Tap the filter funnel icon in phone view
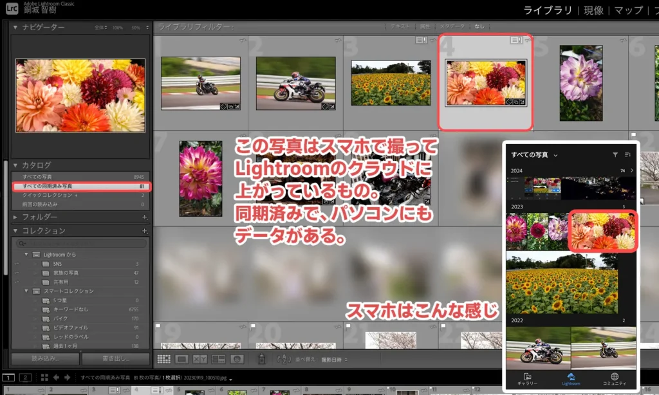The width and height of the screenshot is (659, 395). tap(615, 154)
